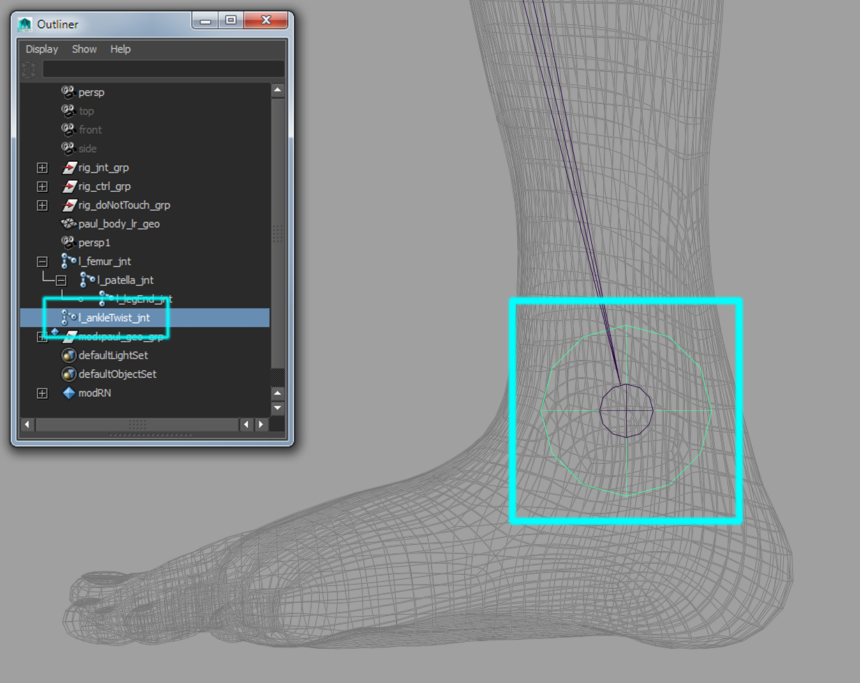Select the modRN label
The width and height of the screenshot is (860, 683).
tap(95, 393)
